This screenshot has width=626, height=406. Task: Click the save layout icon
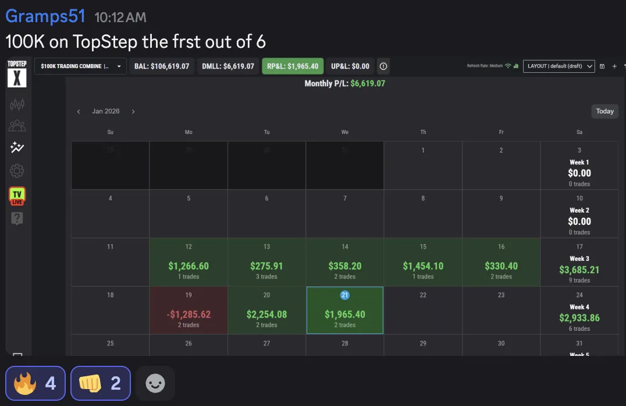[602, 66]
